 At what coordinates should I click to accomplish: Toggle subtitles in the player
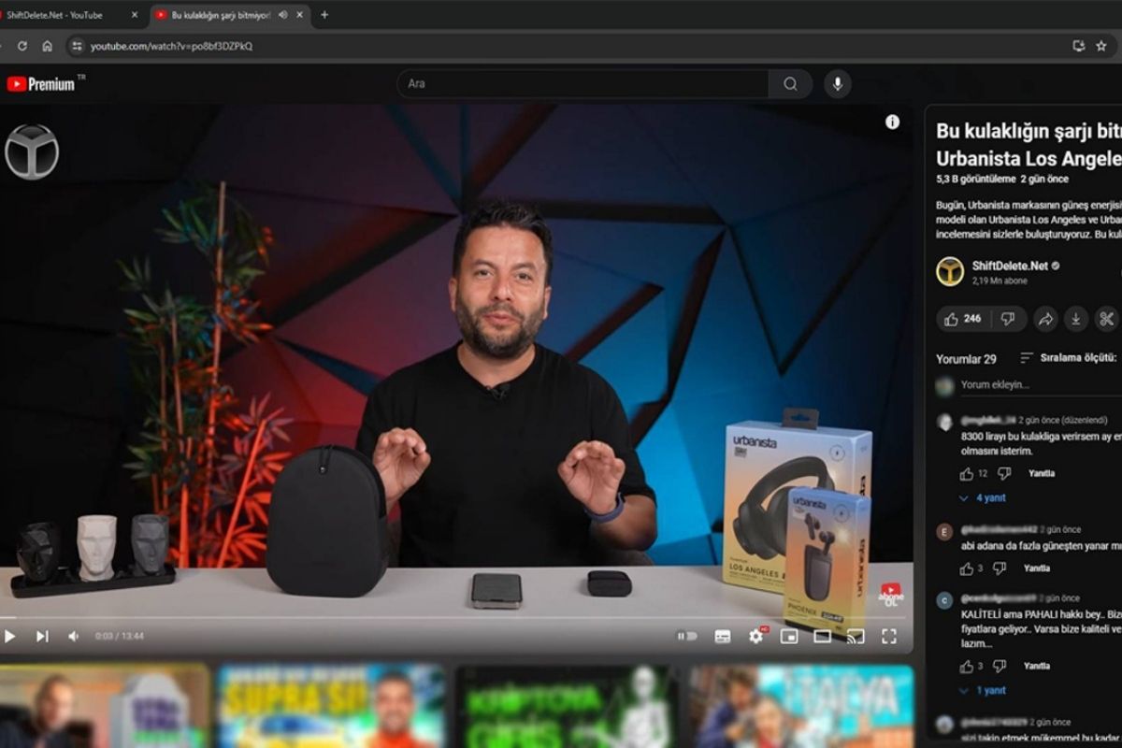point(723,636)
